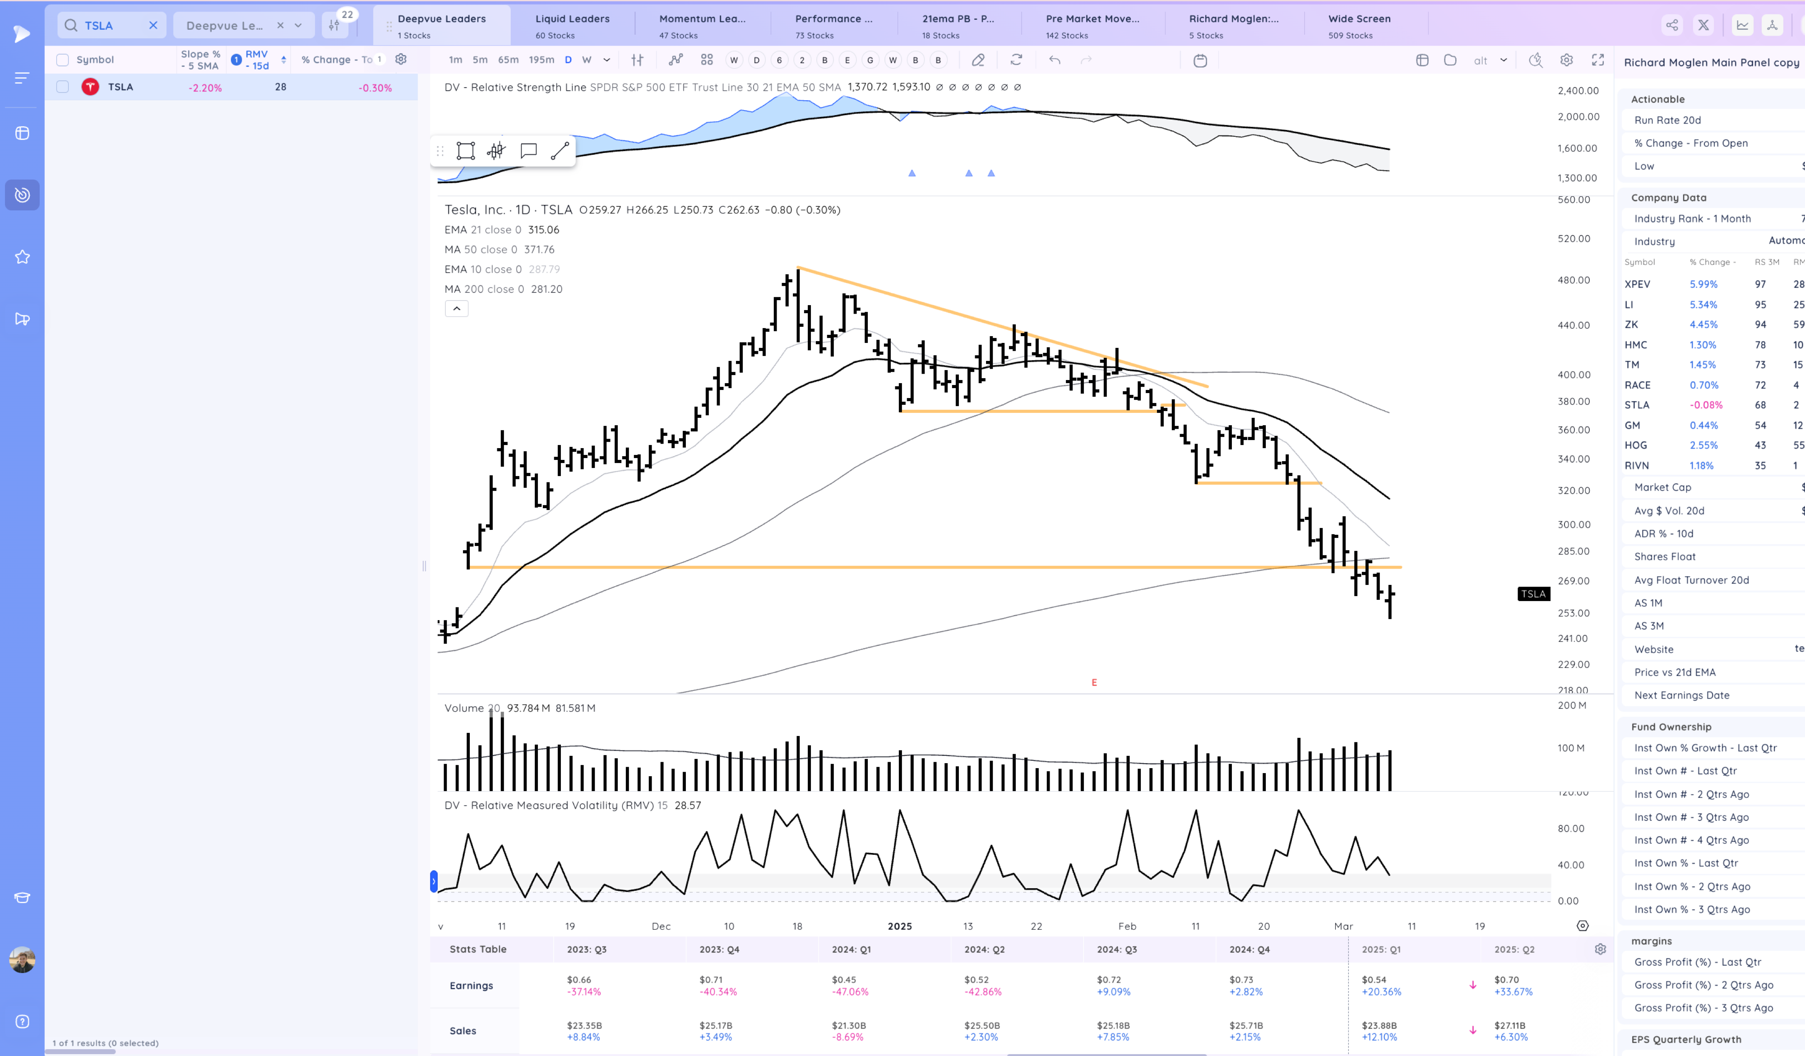Click the user profile avatar

(x=22, y=960)
